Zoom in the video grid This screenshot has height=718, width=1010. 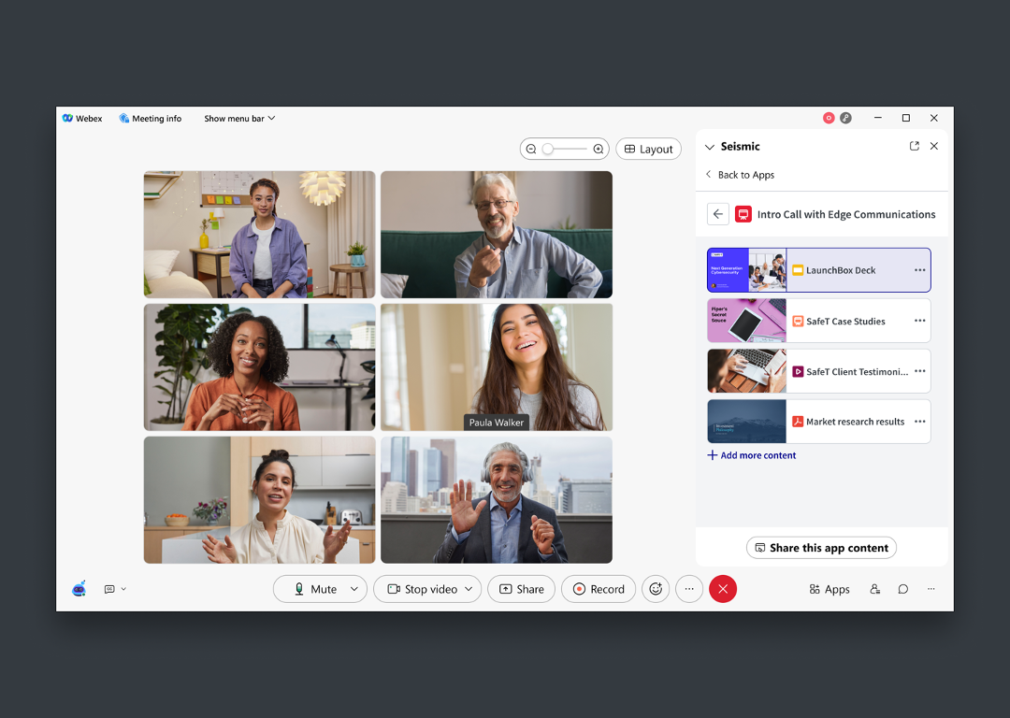(x=599, y=149)
